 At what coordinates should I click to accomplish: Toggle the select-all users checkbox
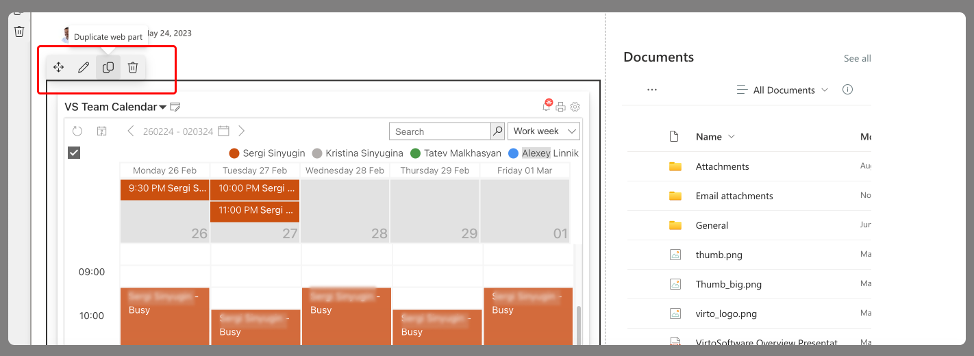(74, 153)
